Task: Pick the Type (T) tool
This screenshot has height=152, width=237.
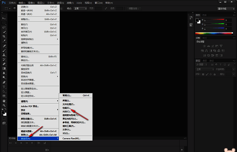Action: coord(4,87)
